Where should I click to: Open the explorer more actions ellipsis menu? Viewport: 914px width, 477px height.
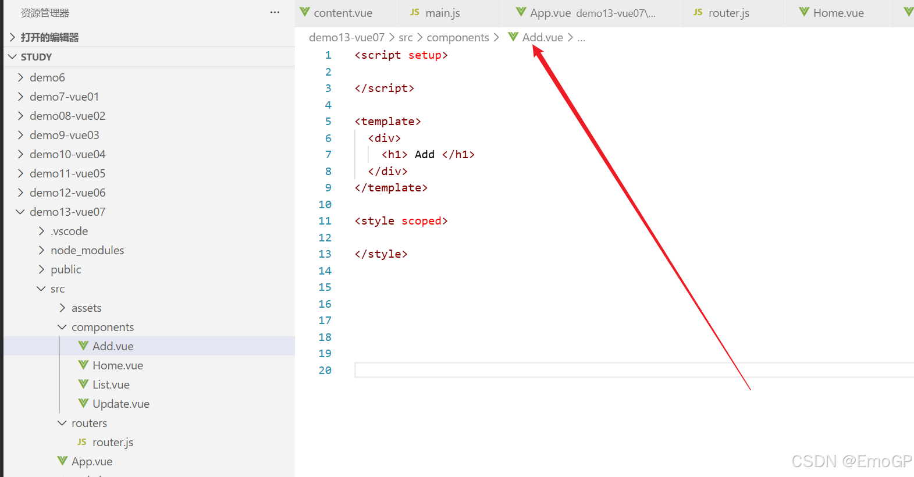(275, 12)
